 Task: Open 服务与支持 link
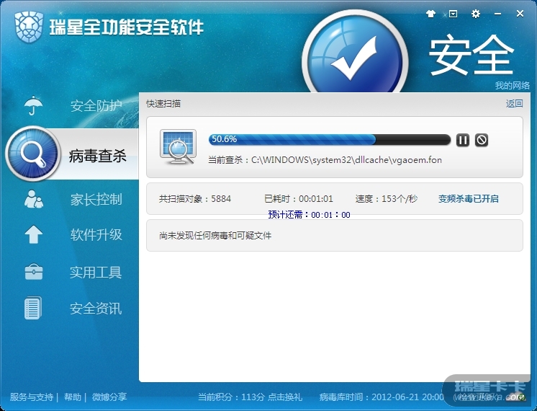coord(32,397)
